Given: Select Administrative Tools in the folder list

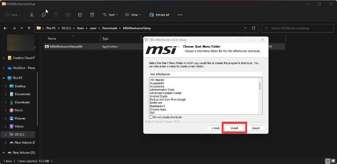Looking at the screenshot, I should 162,89.
